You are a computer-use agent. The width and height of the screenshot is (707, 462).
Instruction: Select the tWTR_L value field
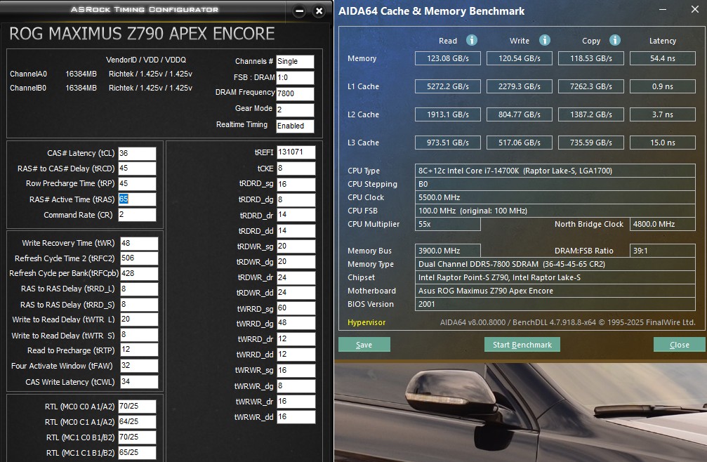[139, 319]
